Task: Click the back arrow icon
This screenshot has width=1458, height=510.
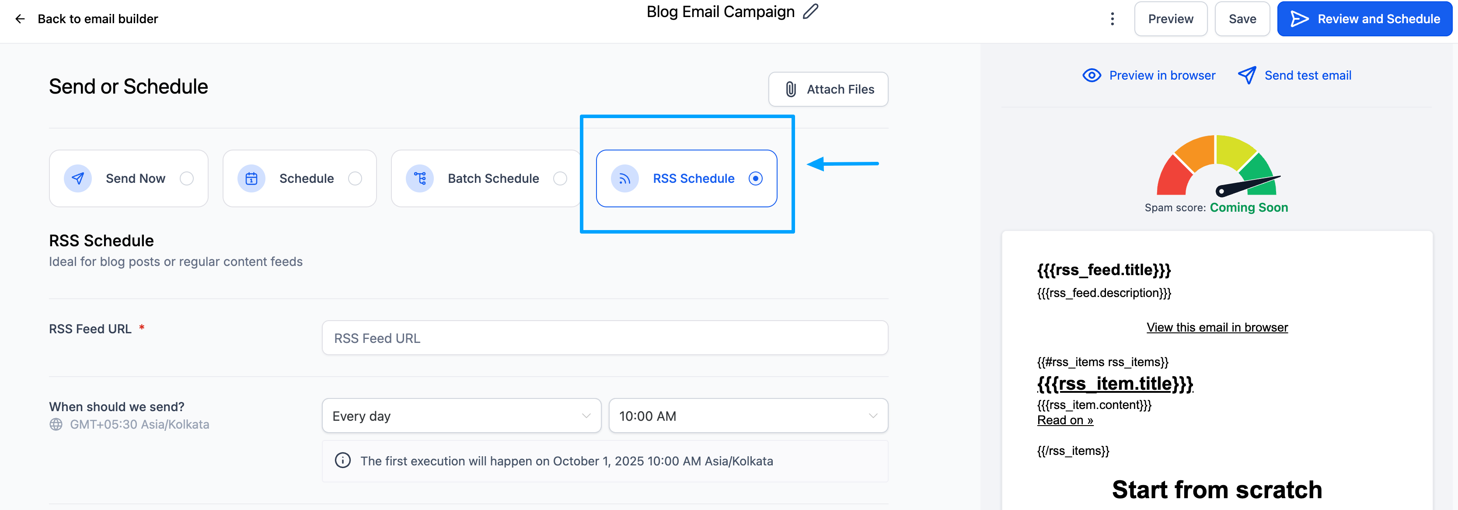Action: click(x=21, y=19)
